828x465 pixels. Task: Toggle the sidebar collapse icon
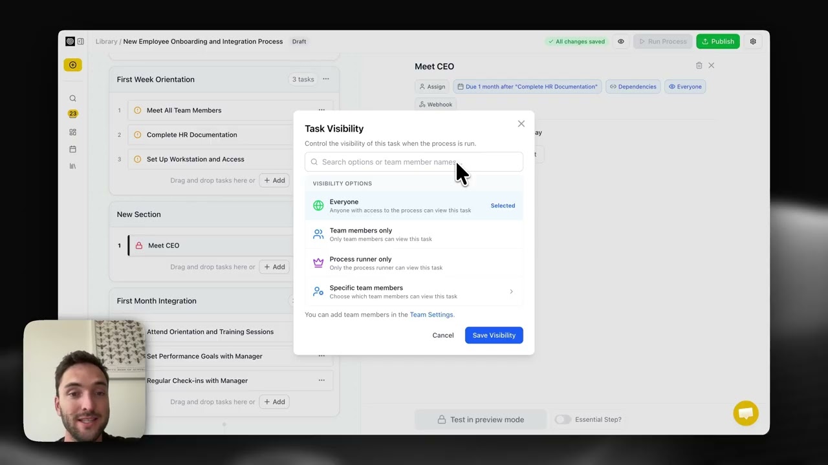(x=81, y=41)
